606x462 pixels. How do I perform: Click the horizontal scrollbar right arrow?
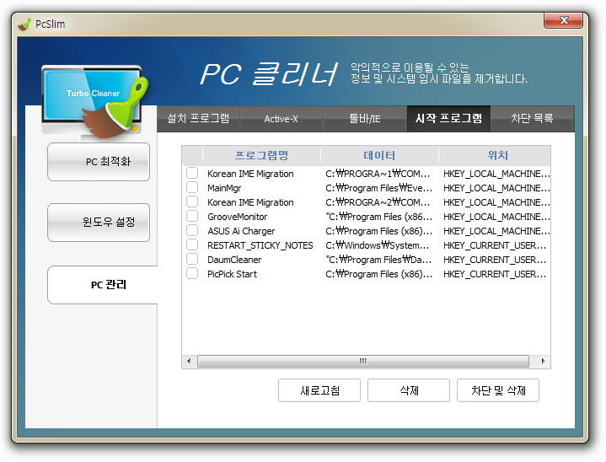544,361
